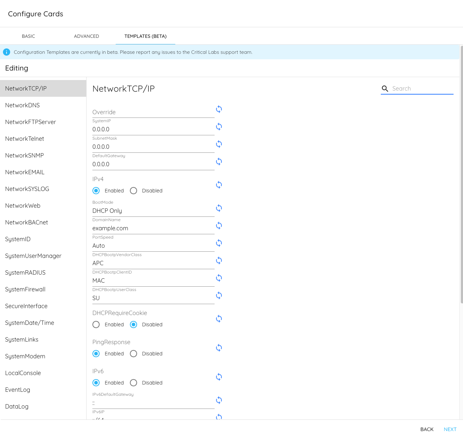Reset the Override field

[219, 109]
